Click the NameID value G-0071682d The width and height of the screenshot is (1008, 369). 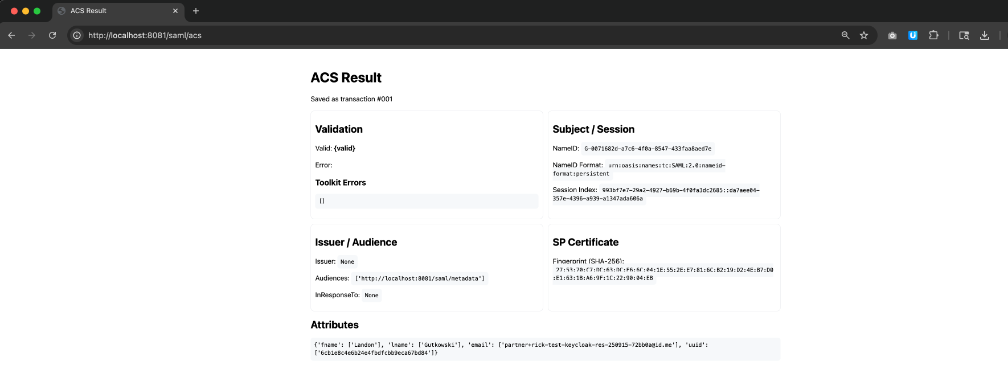pos(648,149)
